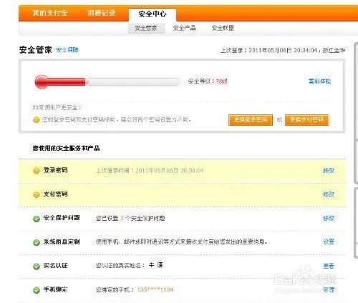Viewport: 358px width, 303px height.
Task: Click the 更换支付密码 button
Action: (307, 119)
